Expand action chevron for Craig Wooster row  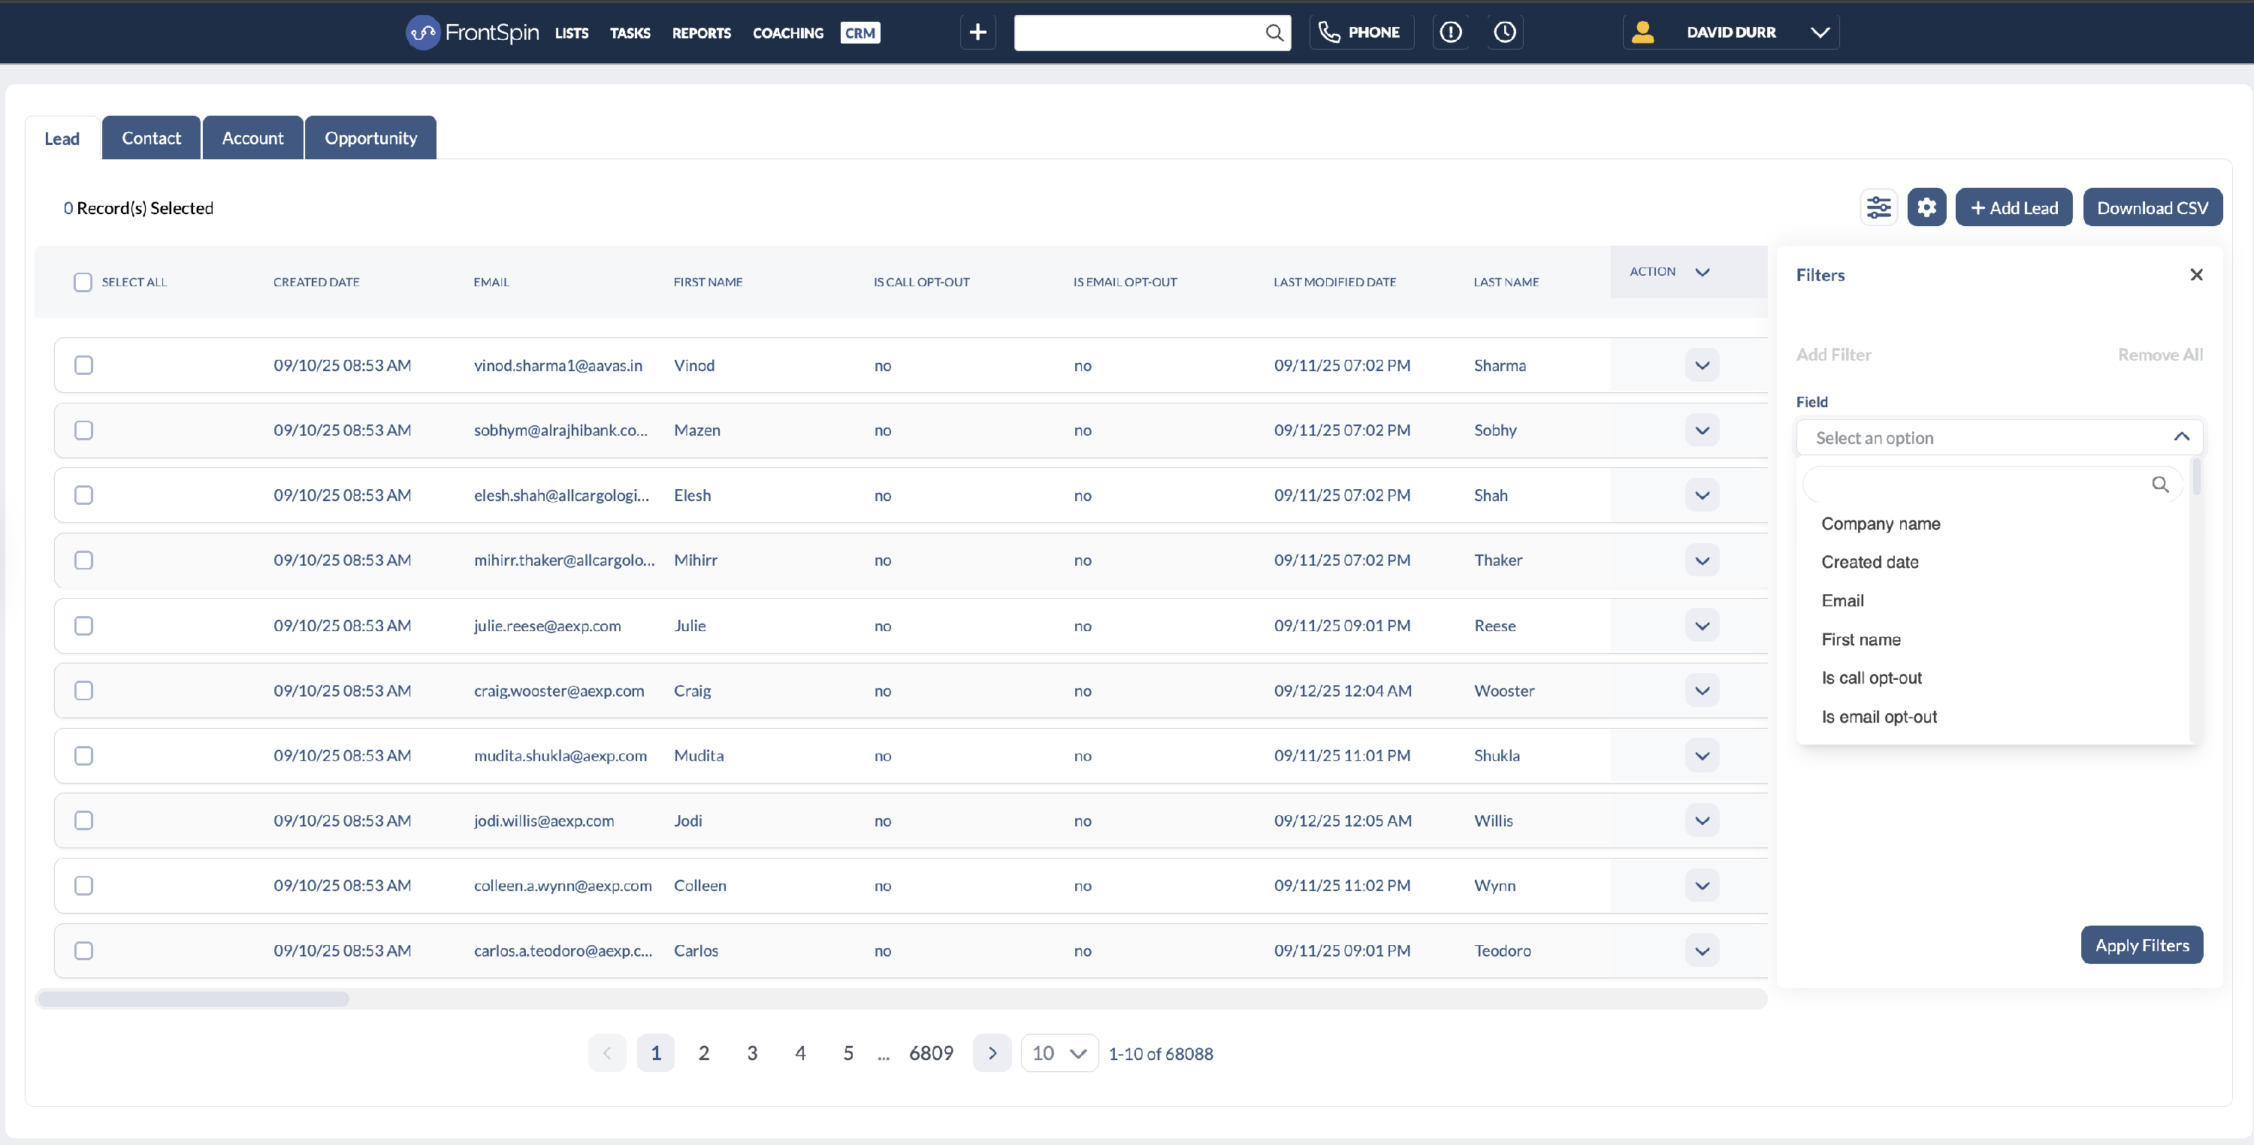click(1701, 690)
